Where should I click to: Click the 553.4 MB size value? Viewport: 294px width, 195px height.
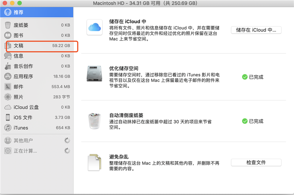61,87
